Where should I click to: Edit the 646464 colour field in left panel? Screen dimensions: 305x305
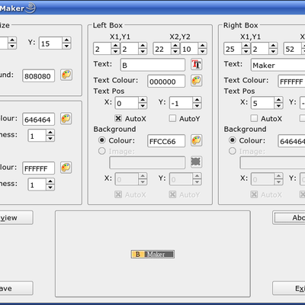tap(38, 119)
